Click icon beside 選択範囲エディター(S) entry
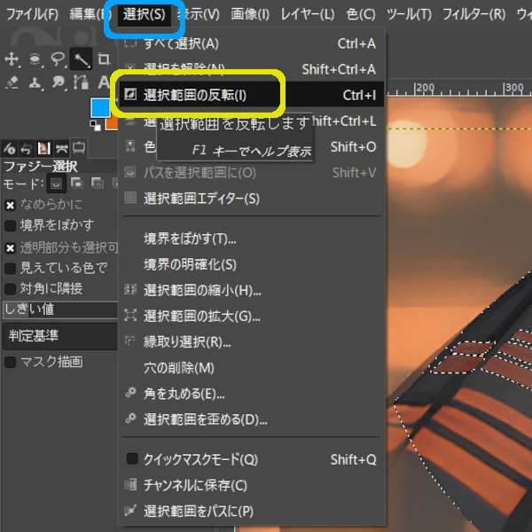532x532 pixels. click(x=130, y=198)
